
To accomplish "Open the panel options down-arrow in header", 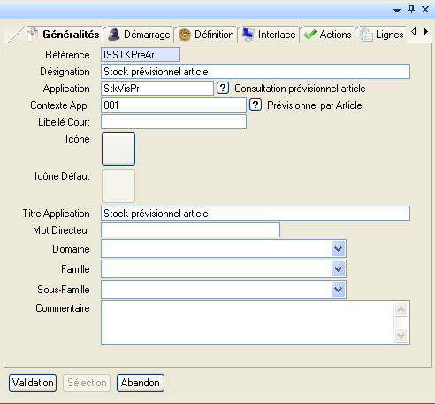I will point(397,11).
